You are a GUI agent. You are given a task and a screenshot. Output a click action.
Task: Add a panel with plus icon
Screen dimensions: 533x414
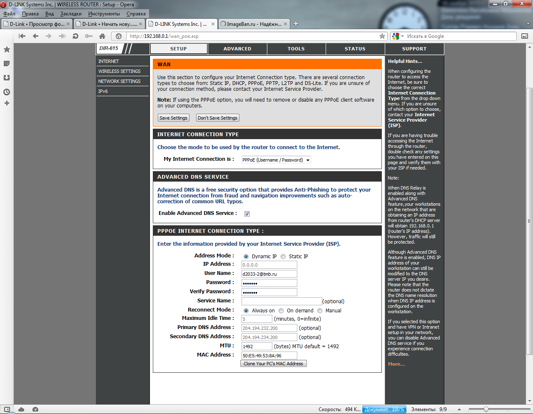coord(7,103)
